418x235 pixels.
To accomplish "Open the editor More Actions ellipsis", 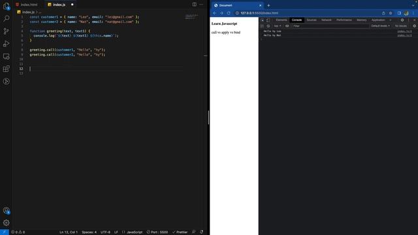I will point(201,5).
